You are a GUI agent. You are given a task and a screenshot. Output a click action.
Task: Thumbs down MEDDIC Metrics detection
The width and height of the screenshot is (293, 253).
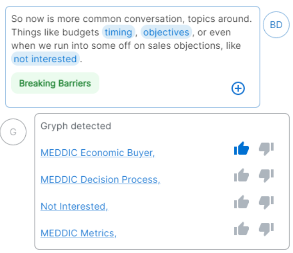coord(266,229)
